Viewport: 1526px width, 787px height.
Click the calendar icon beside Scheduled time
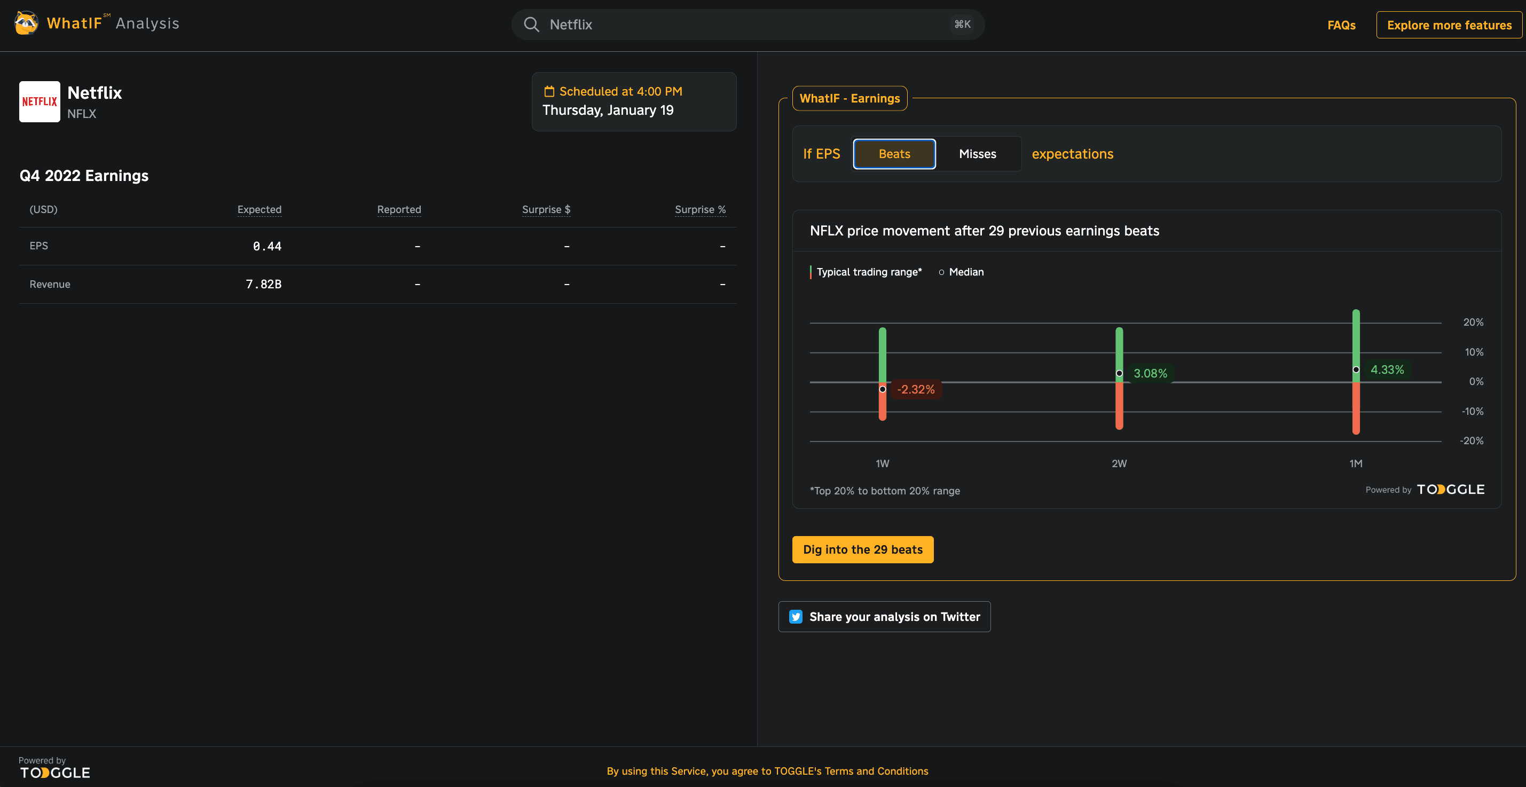(x=549, y=91)
